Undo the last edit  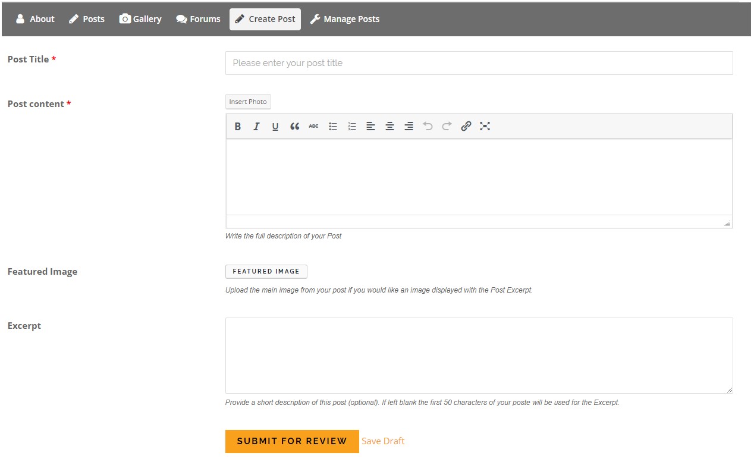click(428, 126)
